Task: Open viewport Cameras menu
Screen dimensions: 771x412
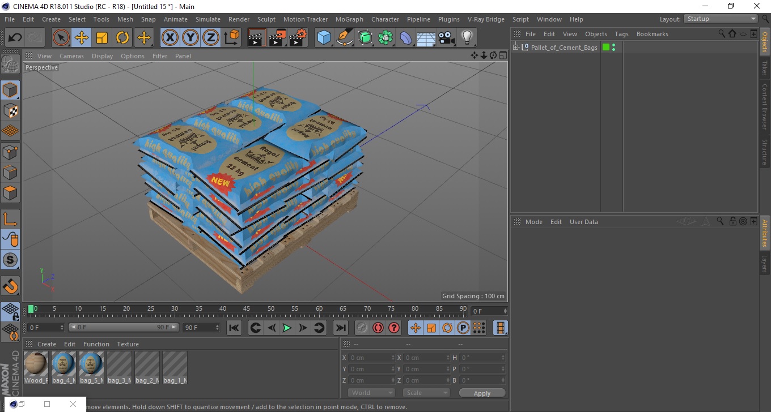Action: pyautogui.click(x=71, y=56)
